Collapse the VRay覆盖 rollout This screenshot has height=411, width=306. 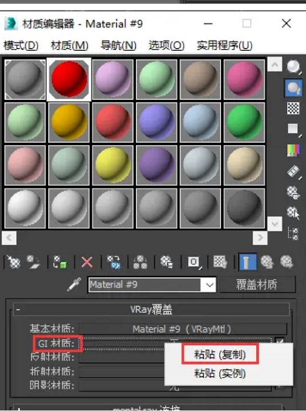click(18, 309)
